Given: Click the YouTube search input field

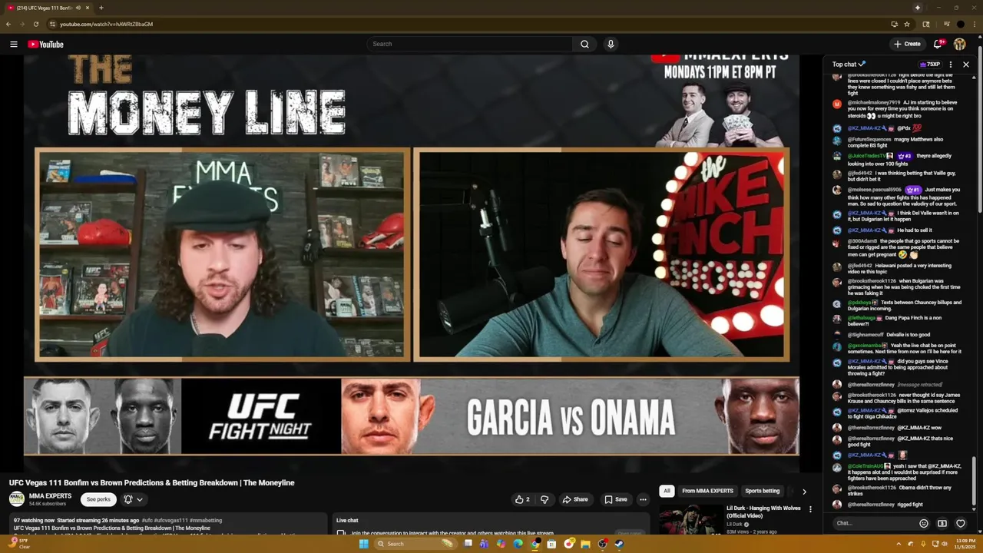Looking at the screenshot, I should pyautogui.click(x=469, y=44).
